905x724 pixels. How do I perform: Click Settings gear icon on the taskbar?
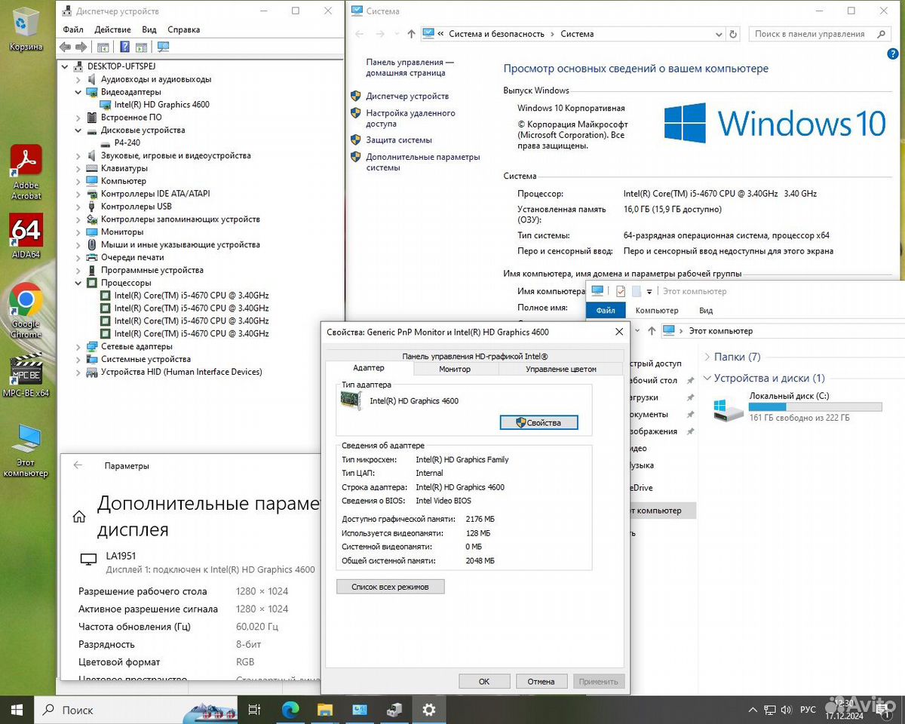click(x=429, y=710)
